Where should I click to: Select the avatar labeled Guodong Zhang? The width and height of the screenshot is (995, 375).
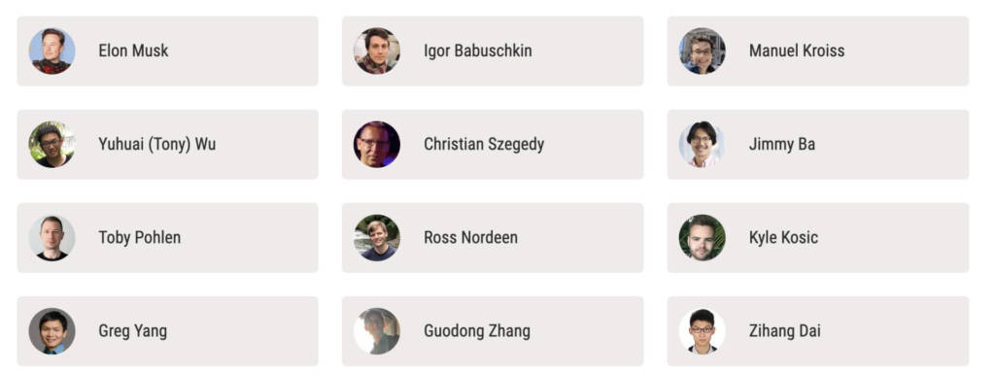point(377,330)
